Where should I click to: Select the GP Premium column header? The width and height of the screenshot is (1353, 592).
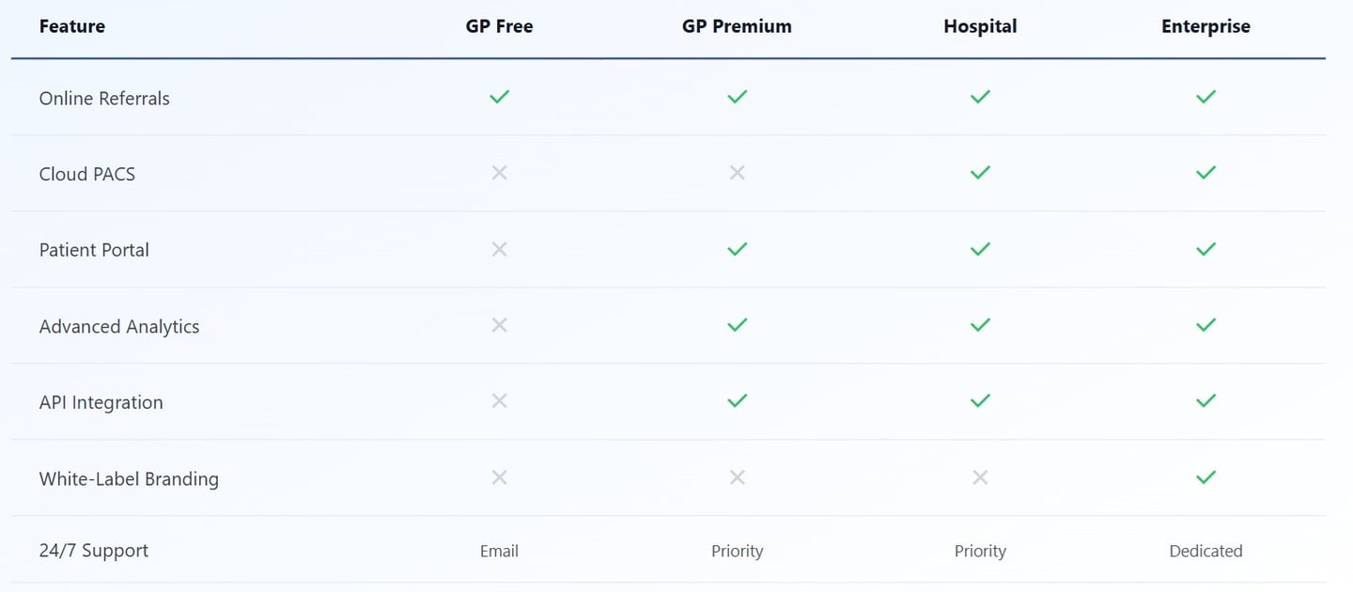coord(737,26)
